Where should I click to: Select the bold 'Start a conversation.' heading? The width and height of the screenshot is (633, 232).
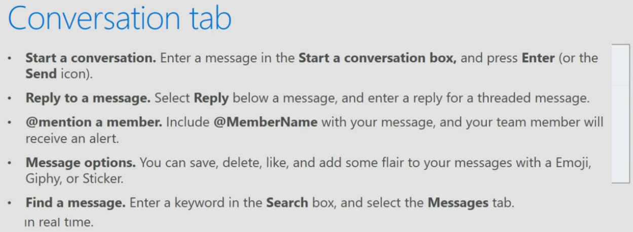point(91,58)
